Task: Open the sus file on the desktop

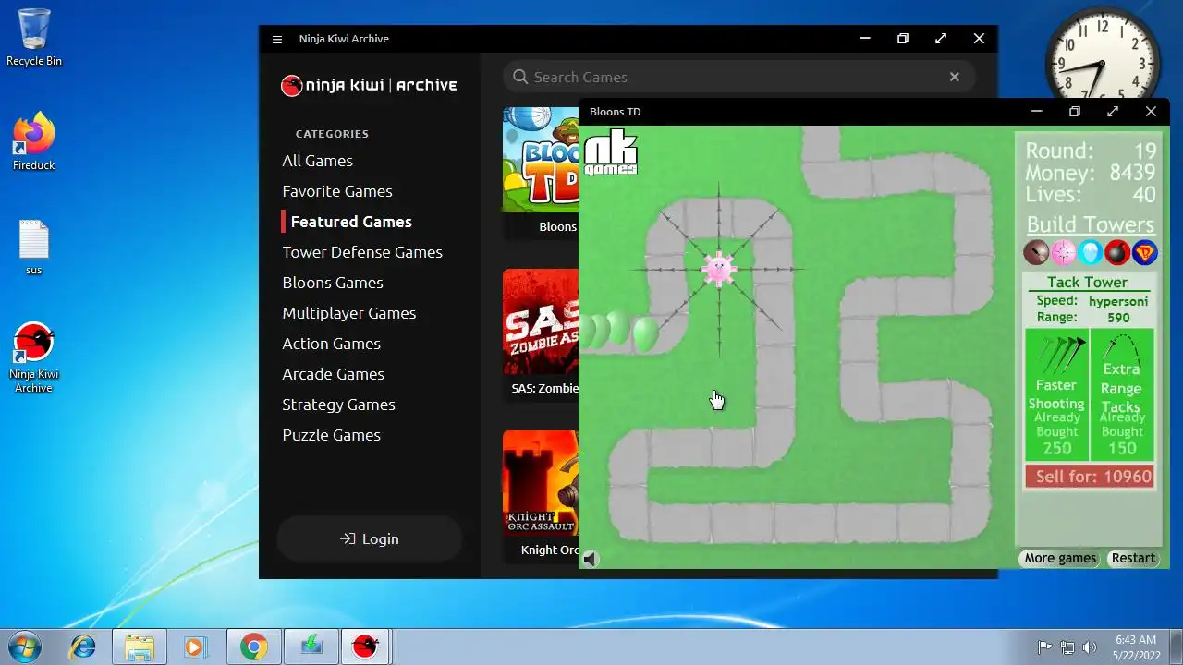Action: [34, 248]
